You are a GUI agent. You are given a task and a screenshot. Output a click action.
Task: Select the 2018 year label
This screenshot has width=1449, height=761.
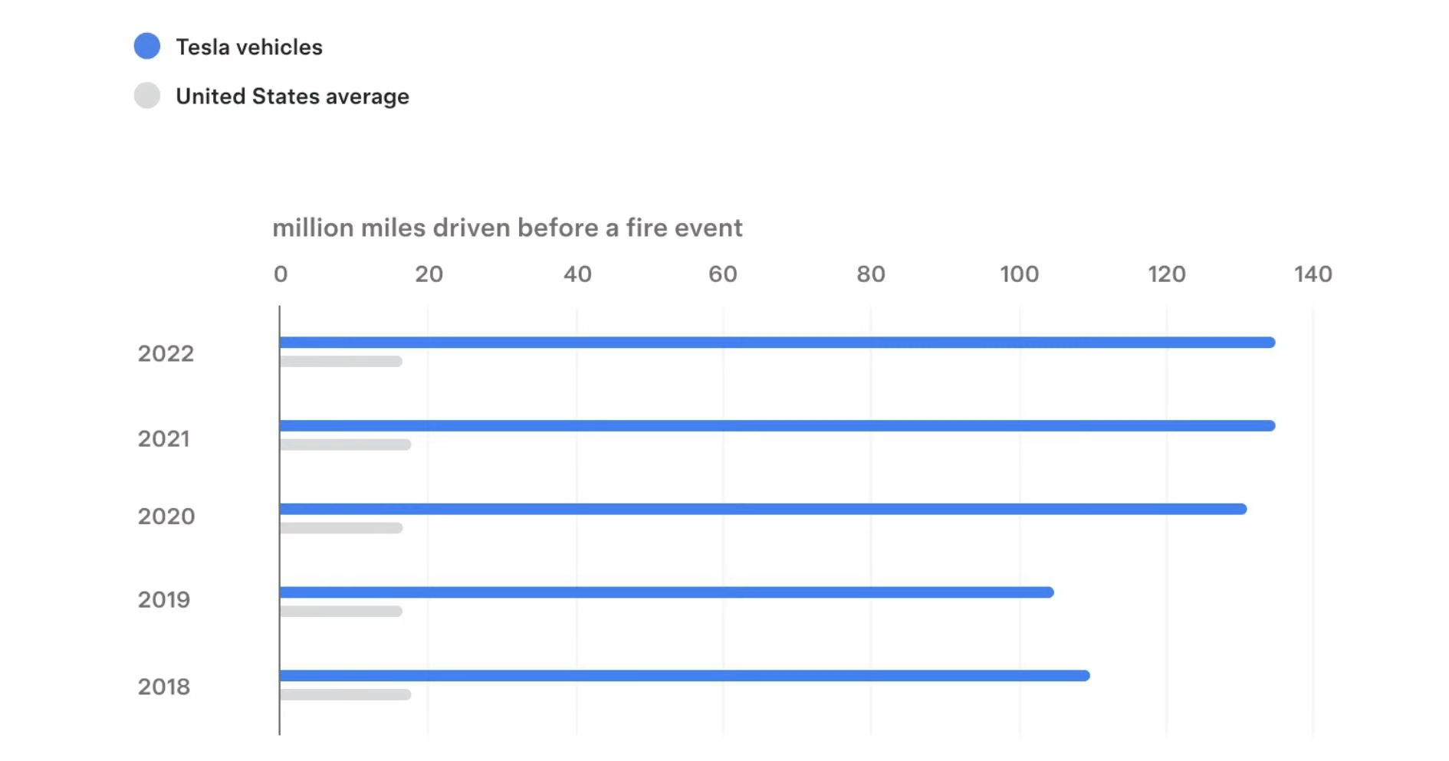(x=163, y=687)
